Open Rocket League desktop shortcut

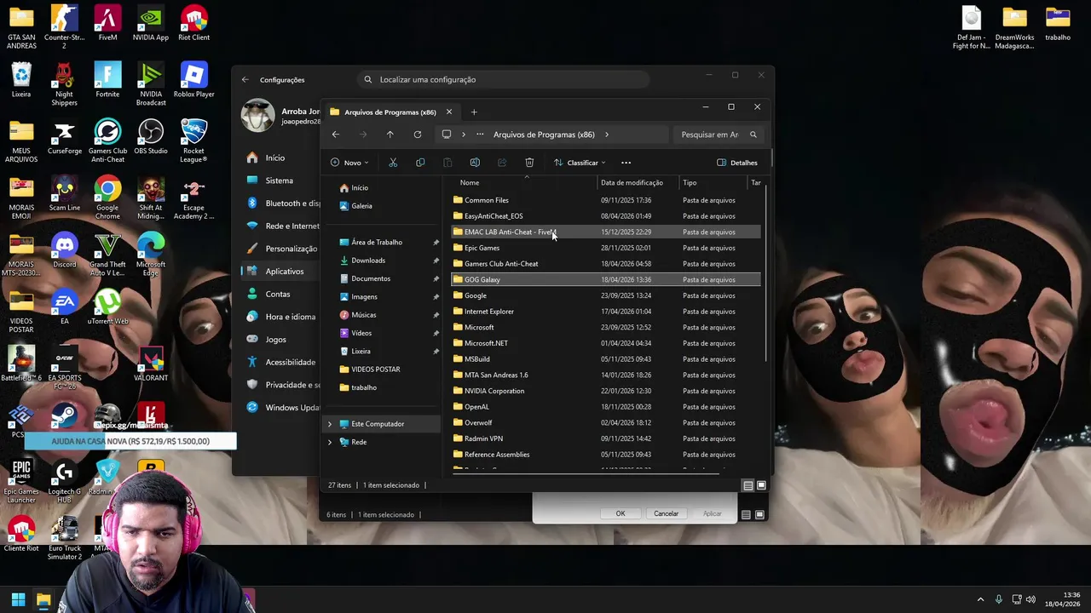coord(194,140)
